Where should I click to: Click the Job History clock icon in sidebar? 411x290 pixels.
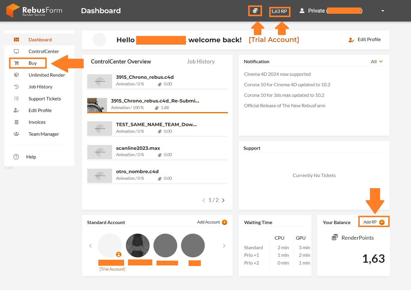point(16,87)
